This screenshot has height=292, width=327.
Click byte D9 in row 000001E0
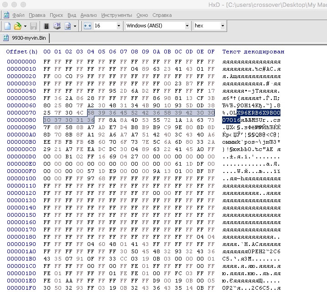(x=156, y=281)
